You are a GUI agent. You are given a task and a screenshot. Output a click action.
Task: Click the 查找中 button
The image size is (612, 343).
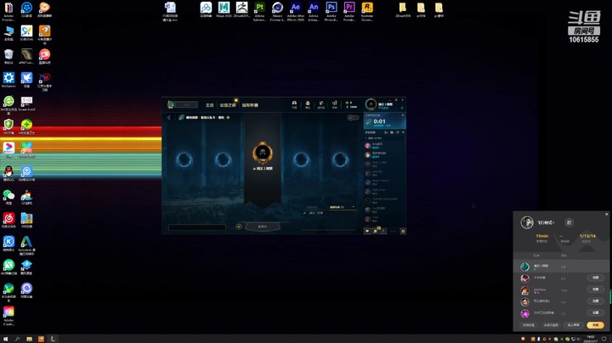[263, 227]
